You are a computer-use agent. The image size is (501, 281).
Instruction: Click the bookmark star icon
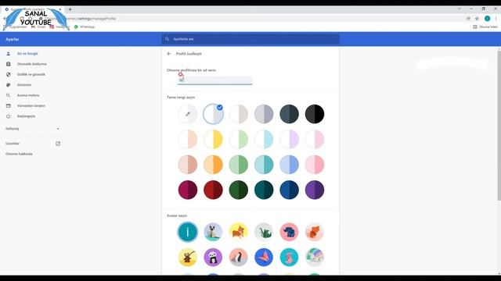477,19
